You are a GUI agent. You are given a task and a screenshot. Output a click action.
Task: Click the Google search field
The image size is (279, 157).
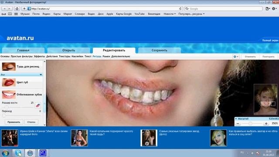[223, 9]
